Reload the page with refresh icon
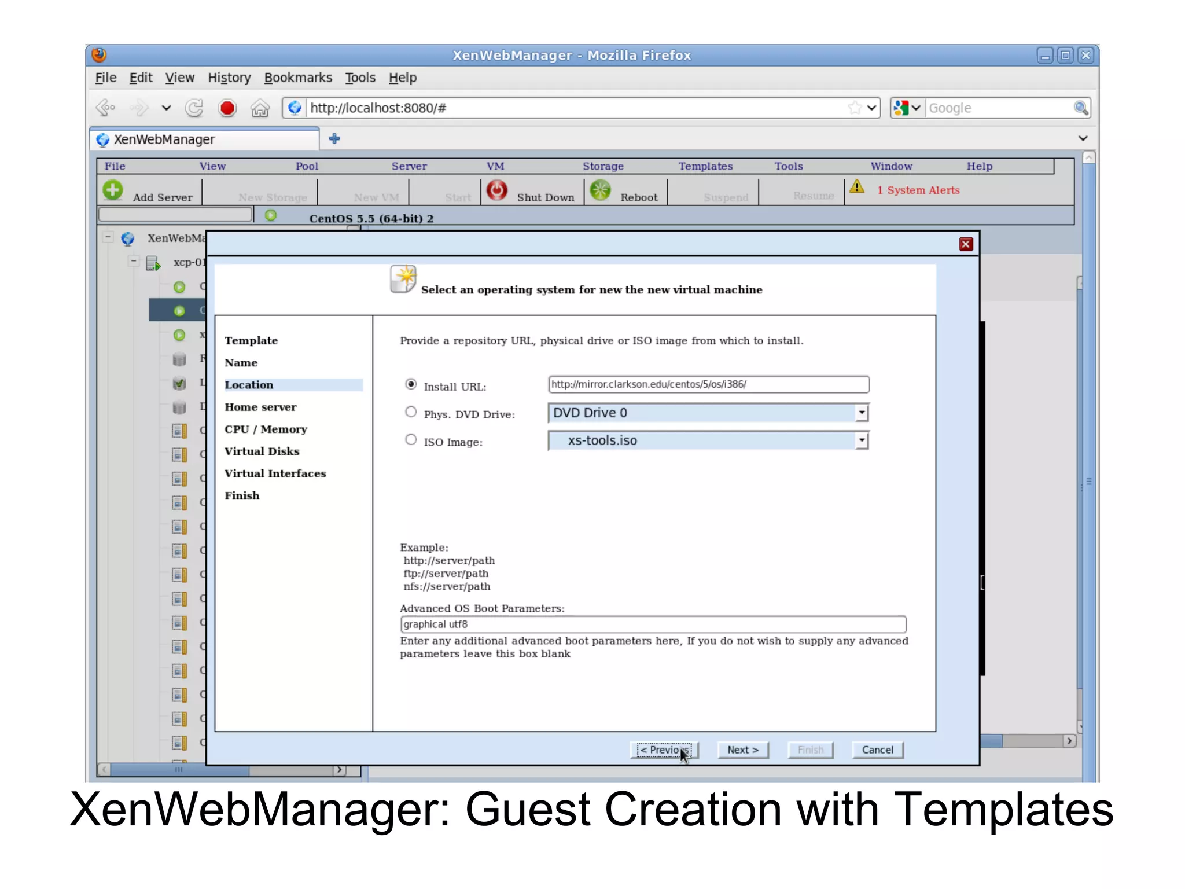 [x=194, y=108]
